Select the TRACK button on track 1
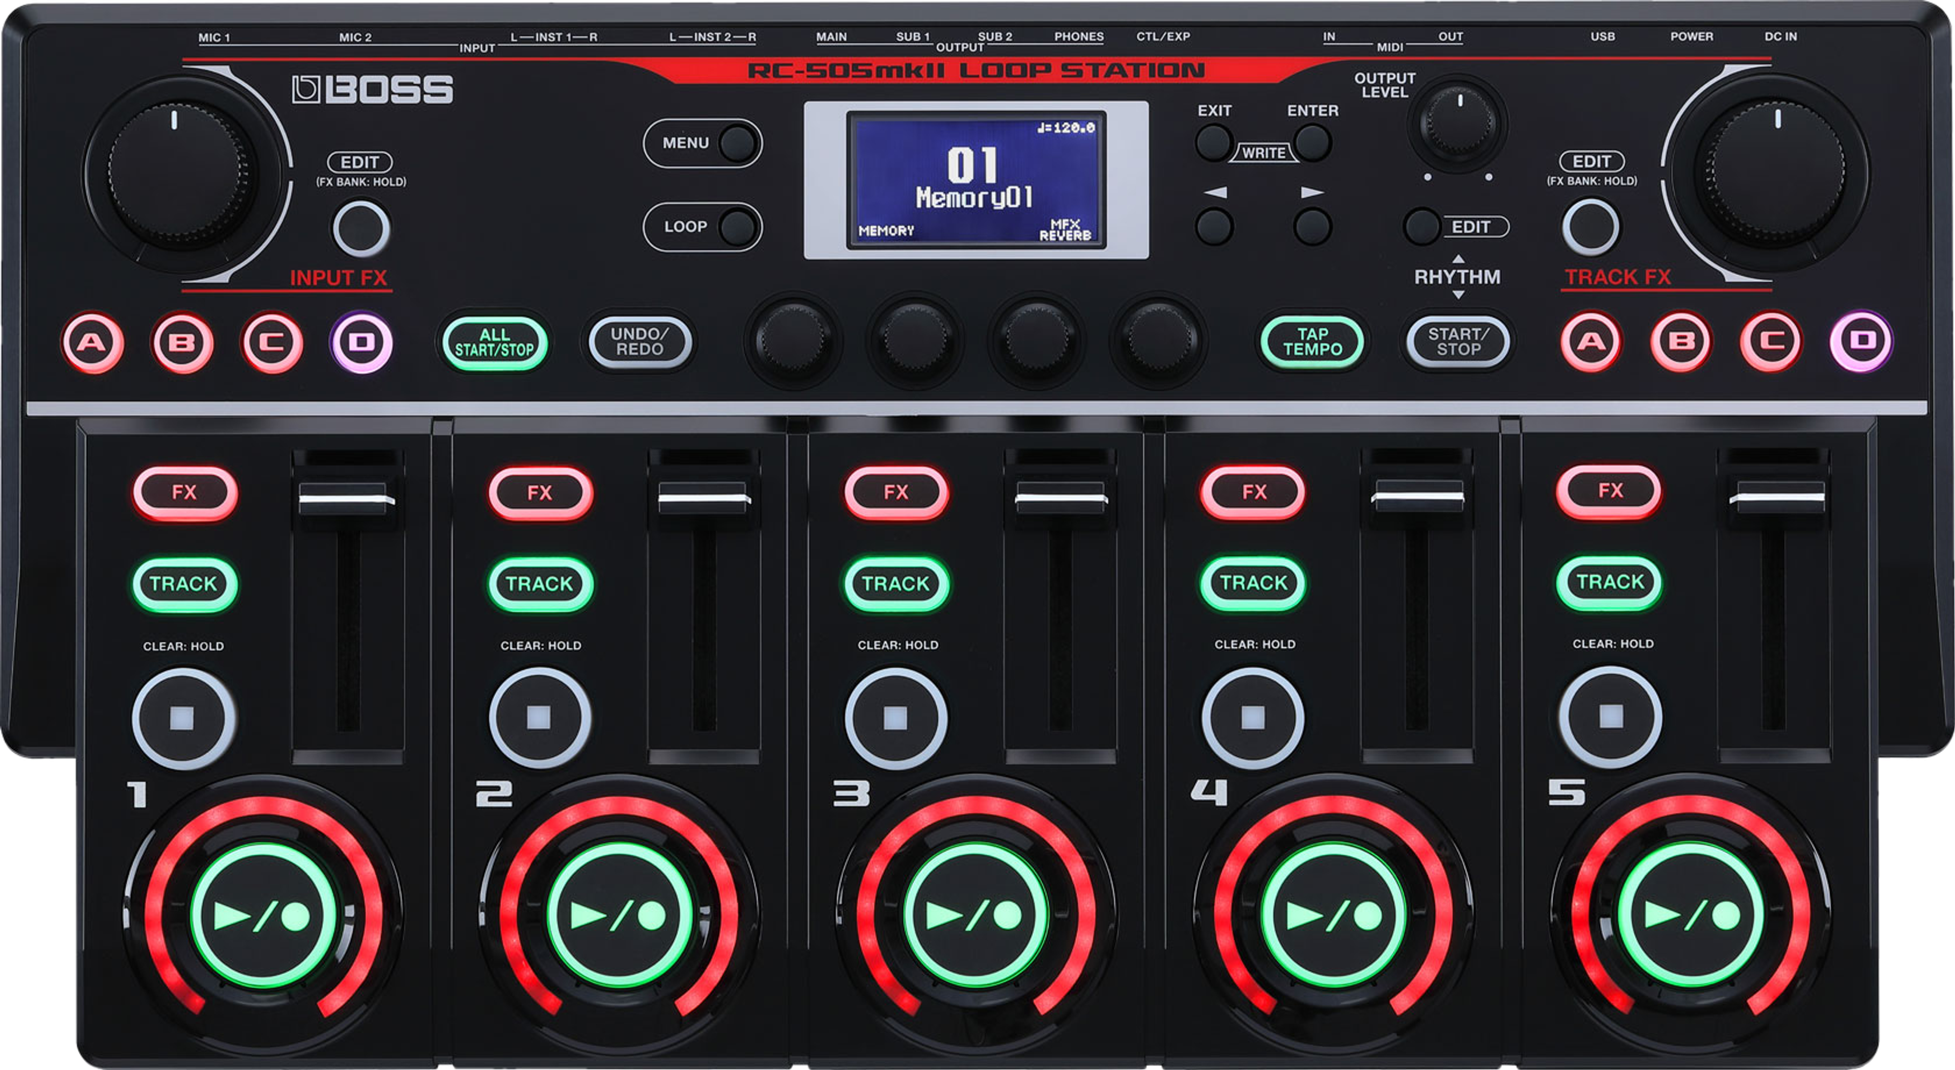Image resolution: width=1955 pixels, height=1070 pixels. coord(184,584)
